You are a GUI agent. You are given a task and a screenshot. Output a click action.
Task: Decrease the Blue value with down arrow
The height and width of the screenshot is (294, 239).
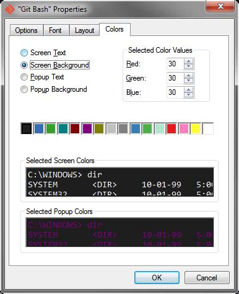click(x=188, y=95)
